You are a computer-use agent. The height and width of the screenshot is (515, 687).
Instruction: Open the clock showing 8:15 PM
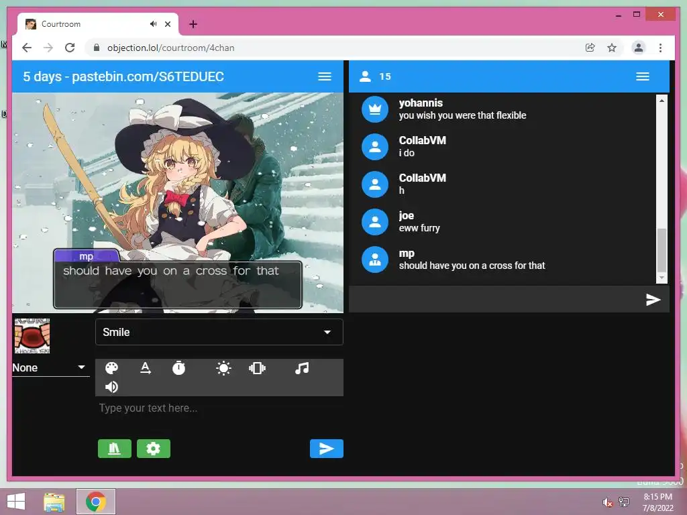coord(657,502)
